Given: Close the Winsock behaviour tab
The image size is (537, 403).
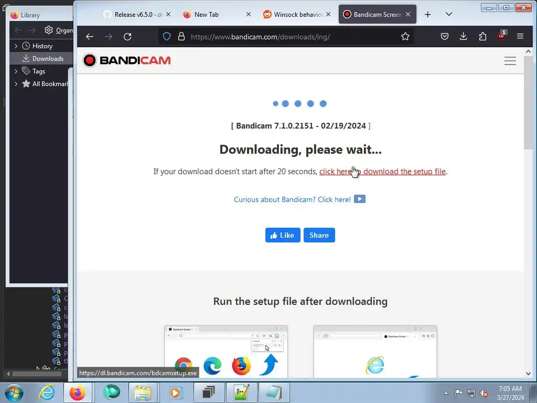Looking at the screenshot, I should coord(328,14).
